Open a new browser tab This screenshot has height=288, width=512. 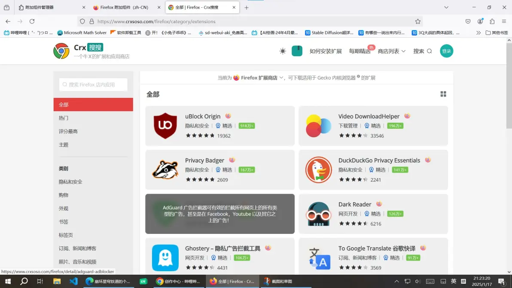click(x=247, y=7)
